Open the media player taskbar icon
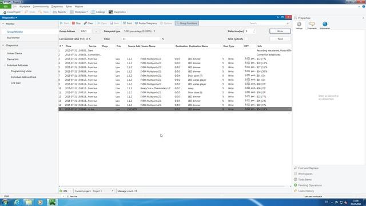Viewport: 366px width, 206px height. click(40, 202)
